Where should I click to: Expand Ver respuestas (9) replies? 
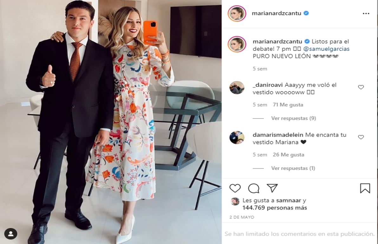(293, 118)
